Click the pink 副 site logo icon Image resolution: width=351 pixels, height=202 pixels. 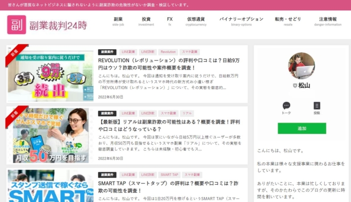coord(17,25)
